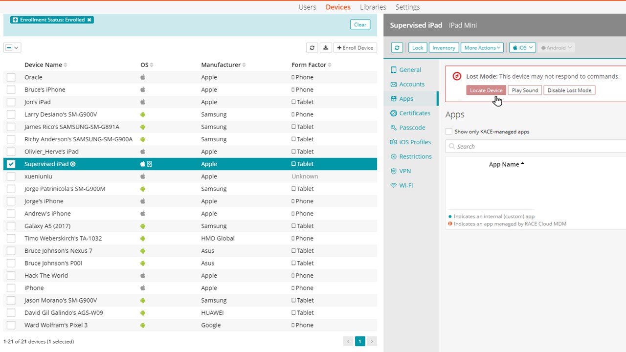Click the Passcode key icon
Screen dimensions: 626x352
[x=394, y=128]
